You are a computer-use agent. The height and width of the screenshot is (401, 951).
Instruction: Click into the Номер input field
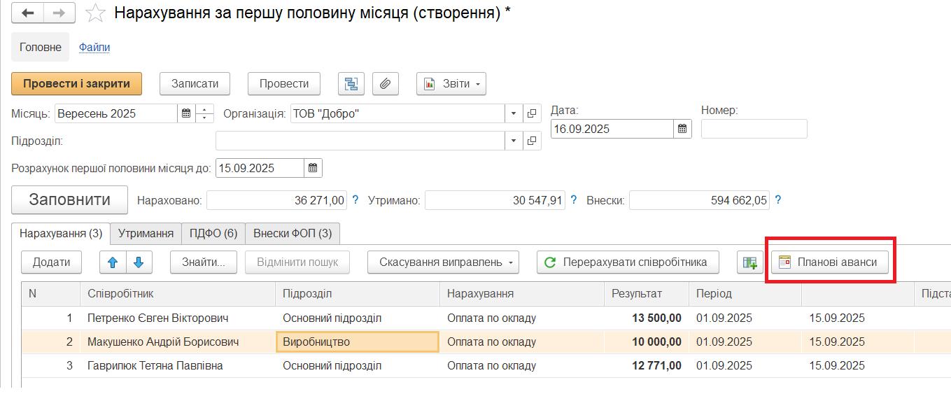click(x=754, y=129)
